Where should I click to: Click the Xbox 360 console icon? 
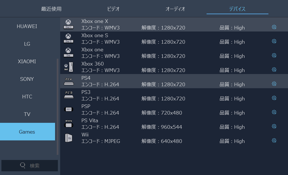click(x=68, y=67)
